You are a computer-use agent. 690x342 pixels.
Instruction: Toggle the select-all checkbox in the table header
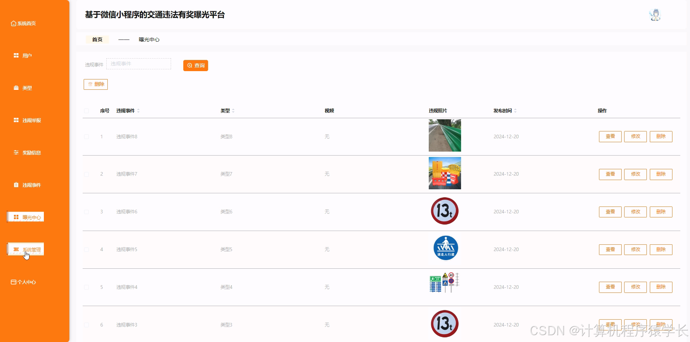86,111
